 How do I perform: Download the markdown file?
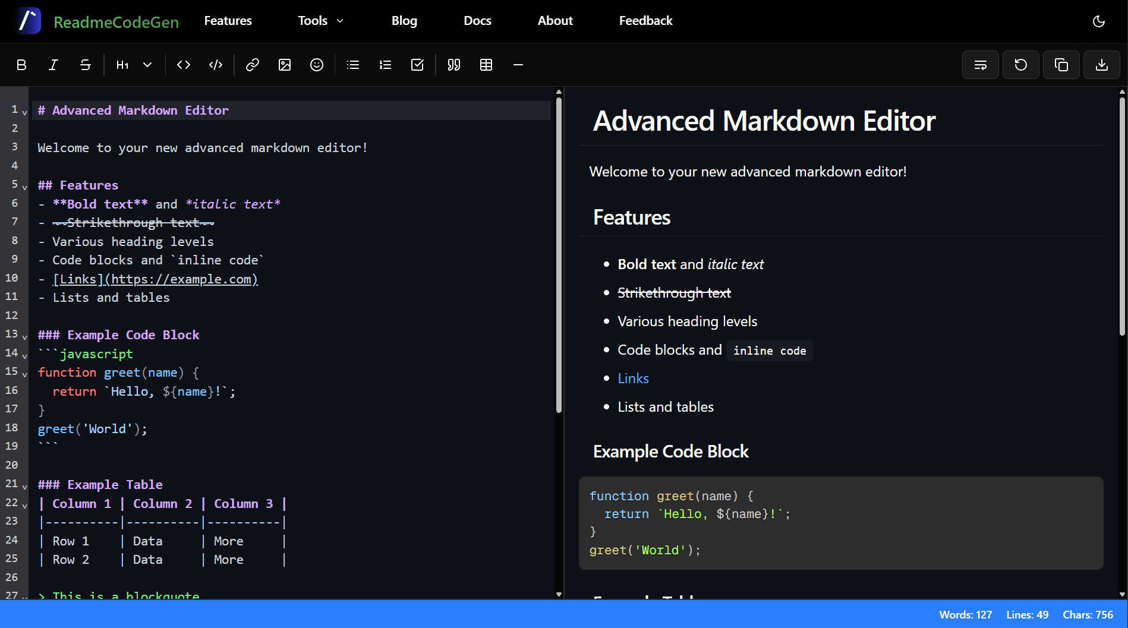pos(1101,65)
